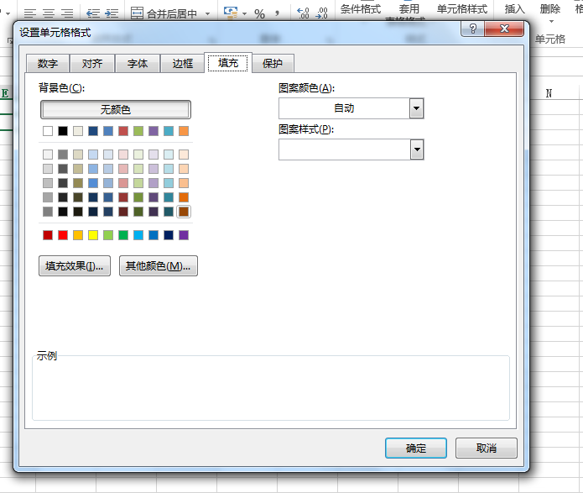This screenshot has width=583, height=493.
Task: Pick the standard light green swatch
Action: pyautogui.click(x=108, y=235)
